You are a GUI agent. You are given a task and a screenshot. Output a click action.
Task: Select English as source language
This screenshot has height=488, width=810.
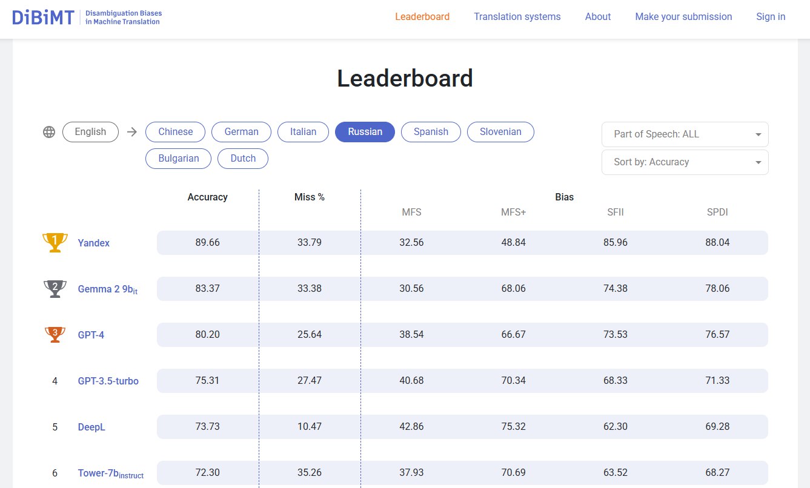[x=90, y=132]
